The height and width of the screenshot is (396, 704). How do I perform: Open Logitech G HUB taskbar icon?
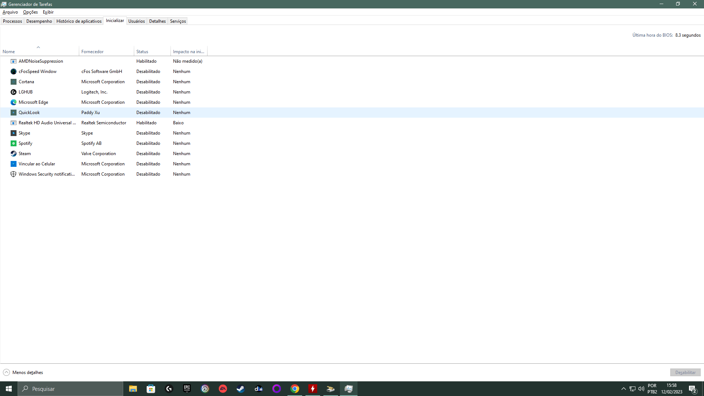click(x=169, y=389)
